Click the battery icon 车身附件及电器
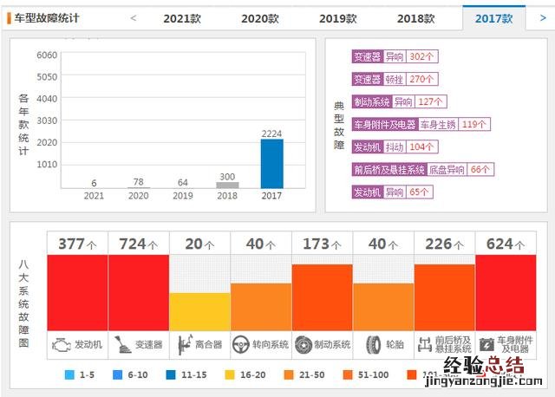 point(486,345)
